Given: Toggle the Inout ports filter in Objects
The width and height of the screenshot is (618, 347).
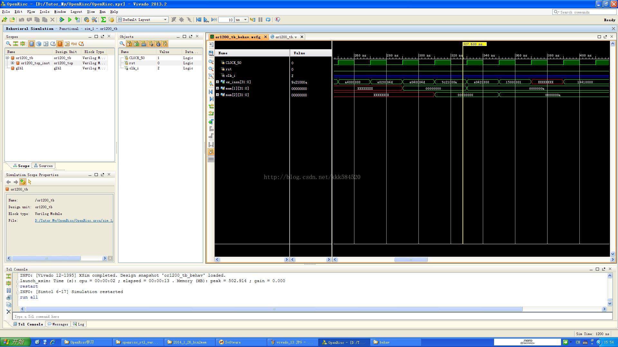Looking at the screenshot, I should tap(144, 44).
